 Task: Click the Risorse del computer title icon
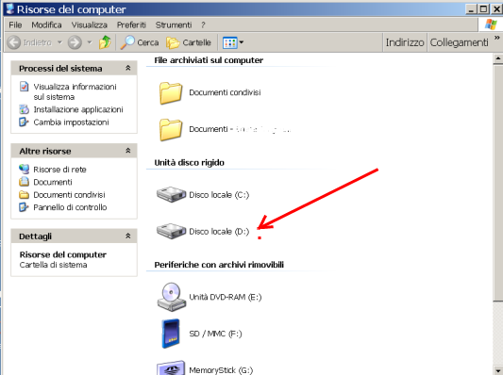(x=9, y=8)
